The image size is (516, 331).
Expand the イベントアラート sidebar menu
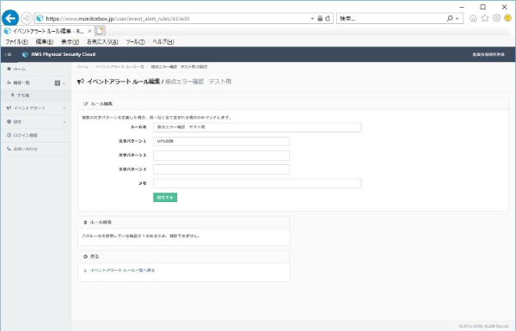[35, 108]
